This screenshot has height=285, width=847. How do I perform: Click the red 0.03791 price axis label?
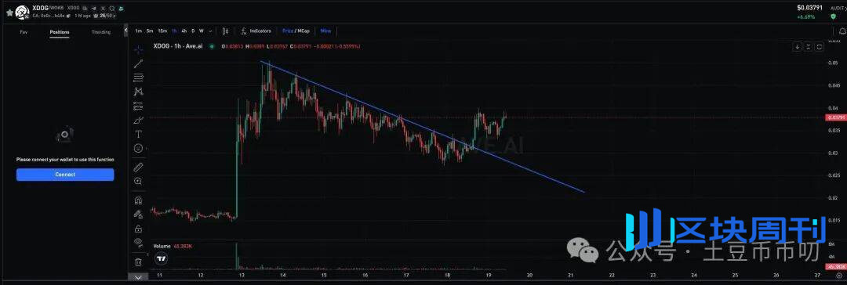tap(836, 117)
